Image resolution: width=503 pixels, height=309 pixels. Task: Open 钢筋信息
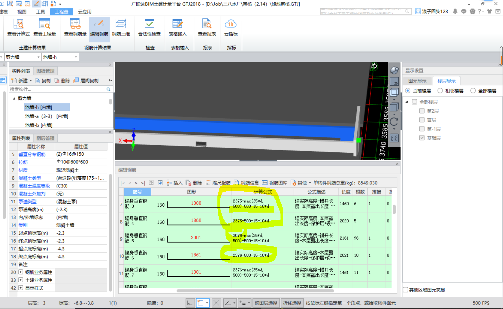click(x=246, y=183)
